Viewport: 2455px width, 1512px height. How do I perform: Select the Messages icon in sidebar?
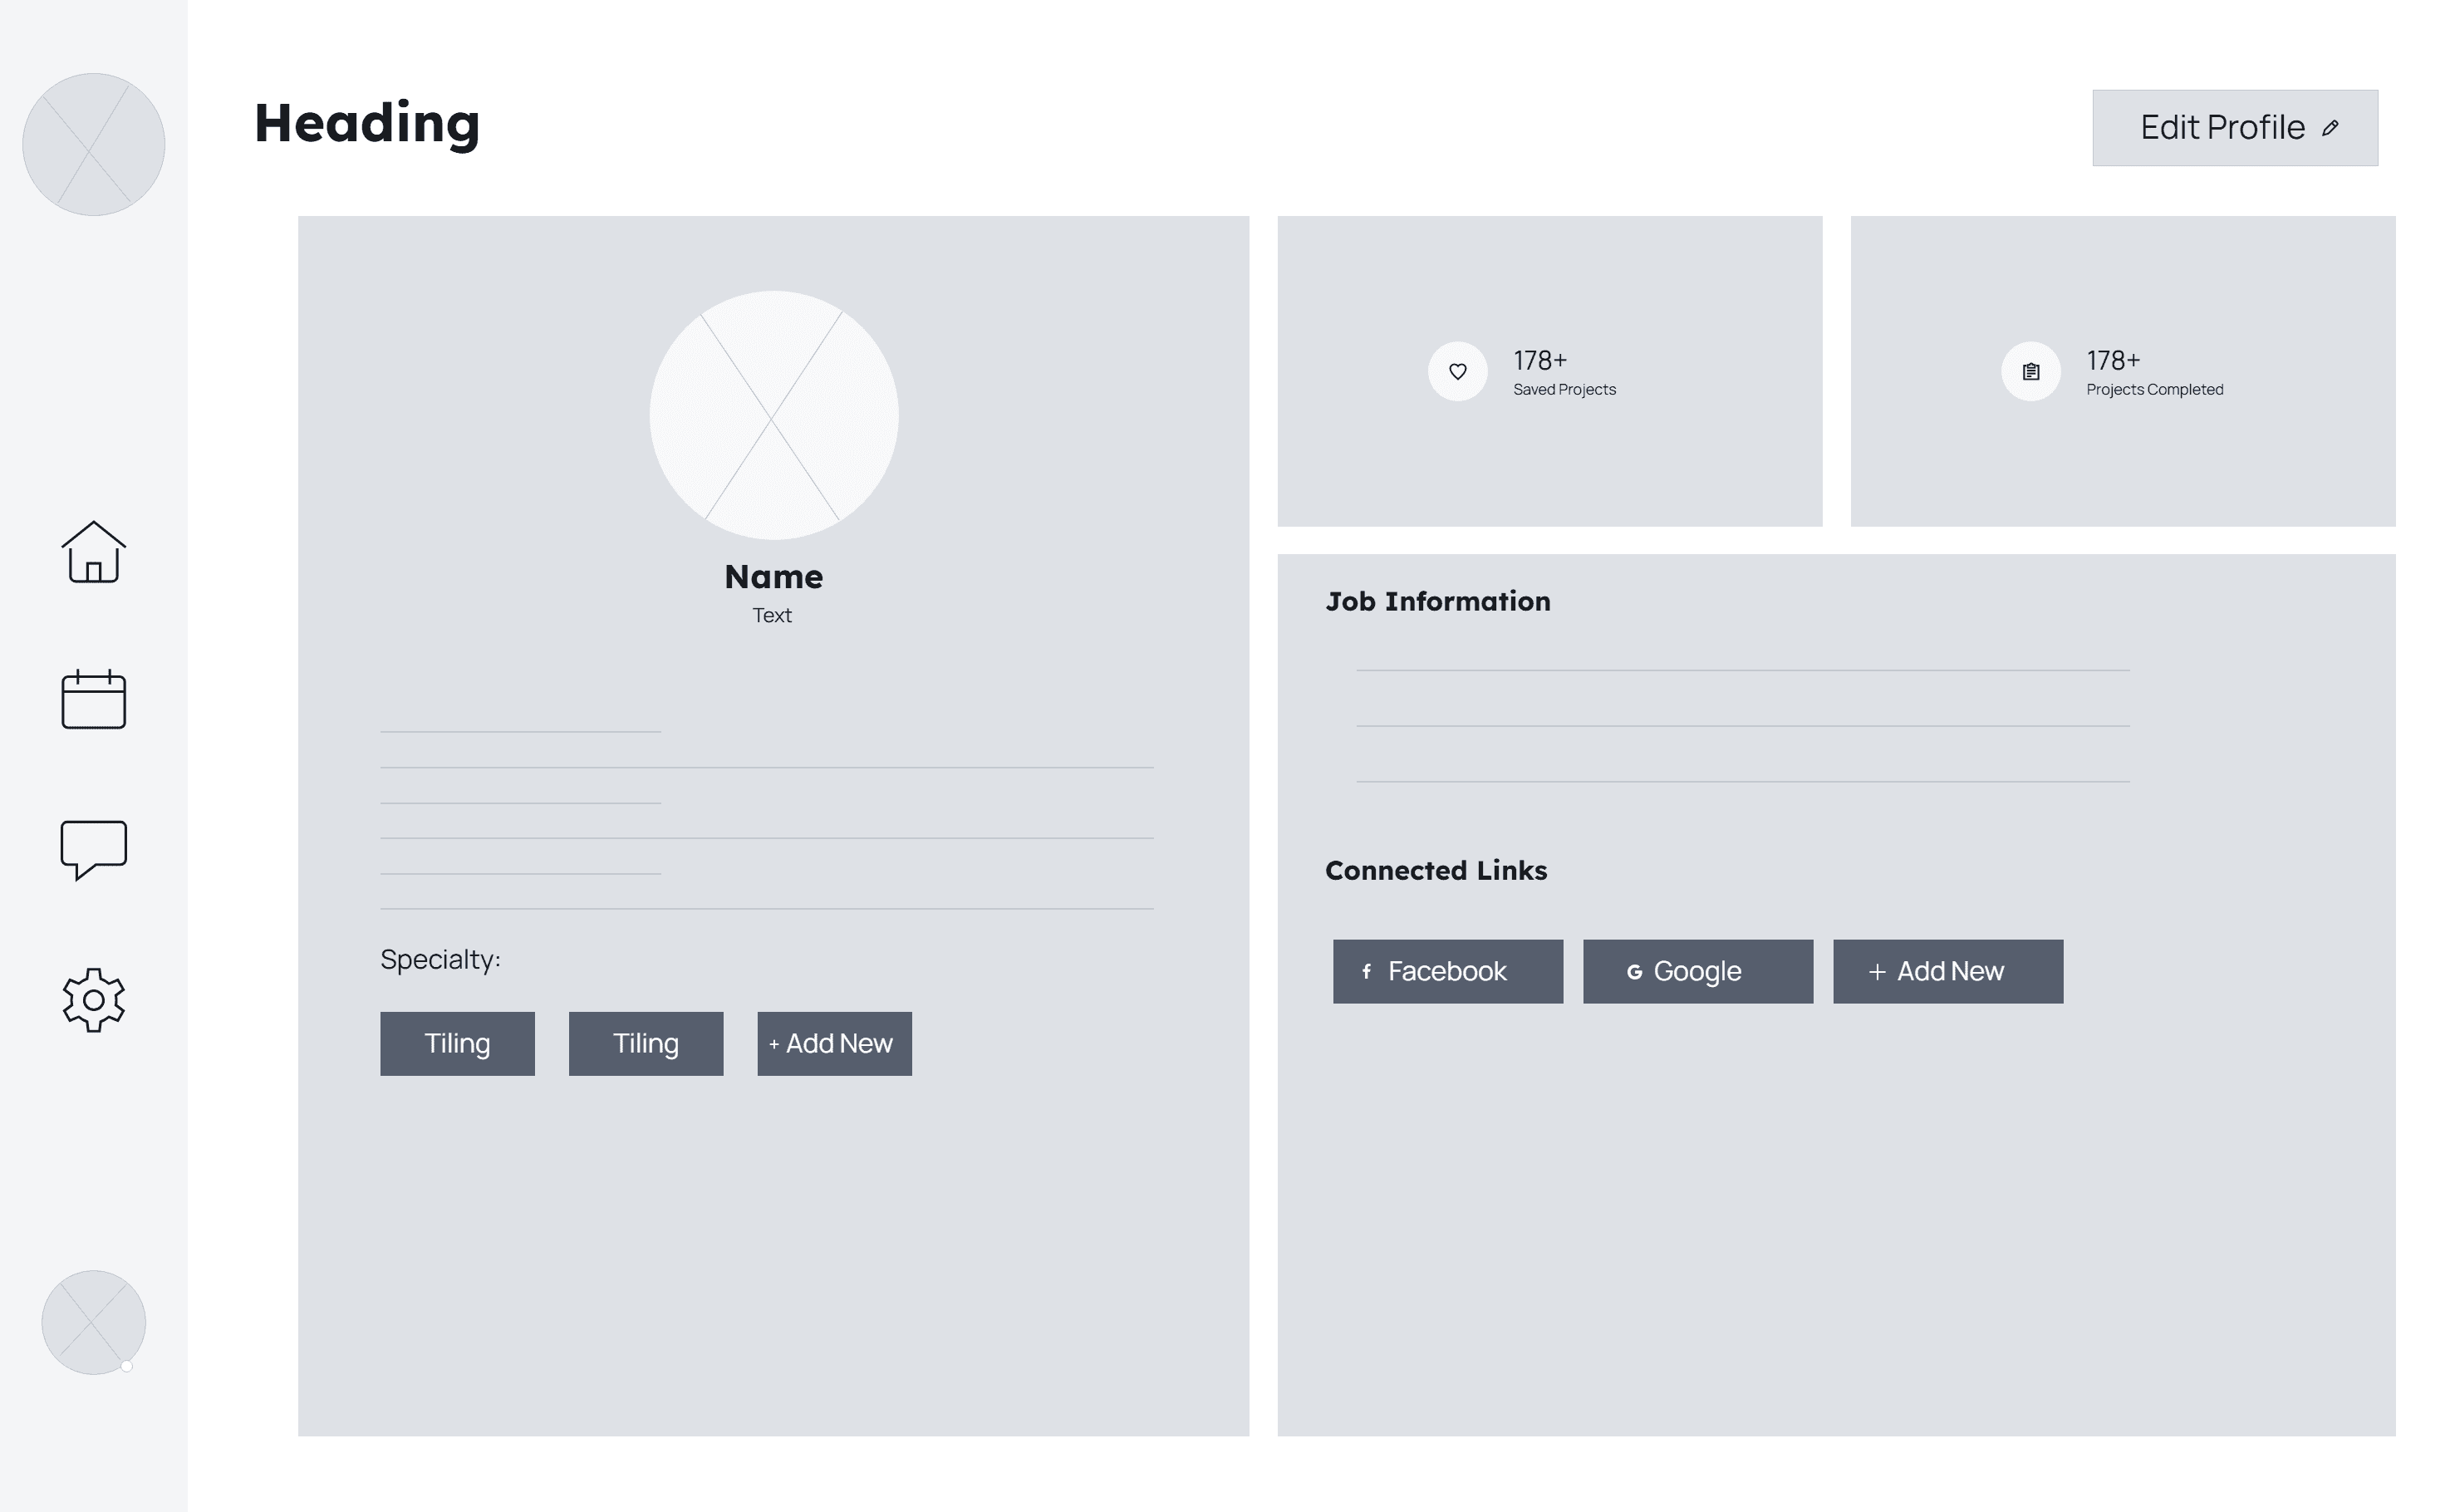click(x=93, y=847)
